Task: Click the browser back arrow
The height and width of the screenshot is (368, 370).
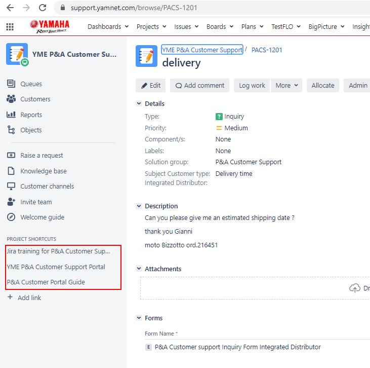Action: (x=10, y=8)
